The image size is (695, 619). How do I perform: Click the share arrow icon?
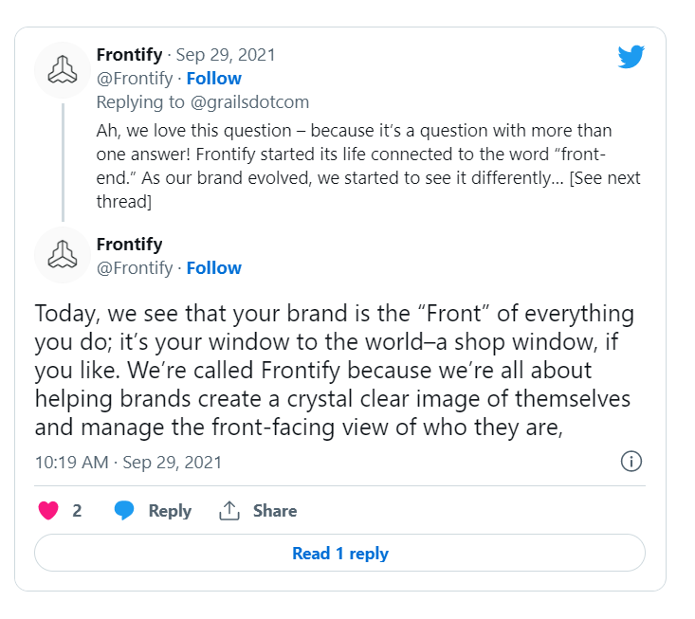pyautogui.click(x=229, y=511)
